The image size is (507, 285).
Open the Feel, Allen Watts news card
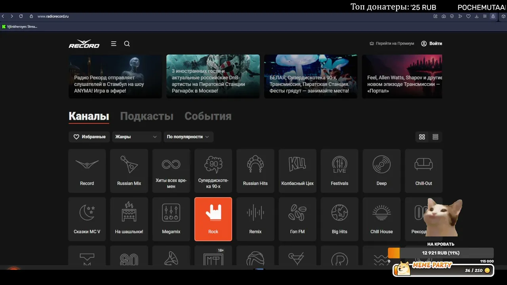coord(402,76)
